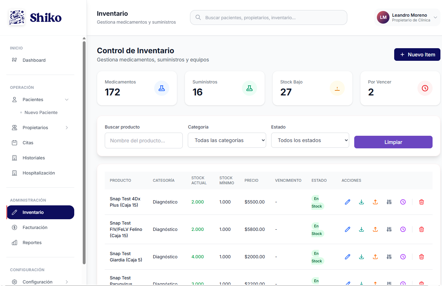
Task: Open the Todos los estados dropdown
Action: 310,140
